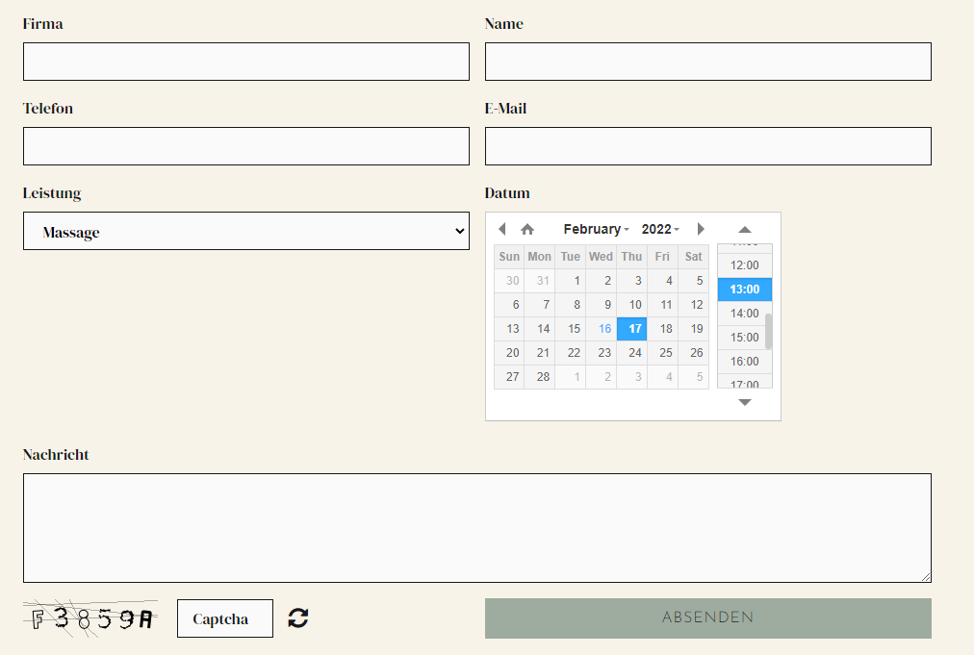
Task: Pick February 15 in calendar
Action: 571,329
